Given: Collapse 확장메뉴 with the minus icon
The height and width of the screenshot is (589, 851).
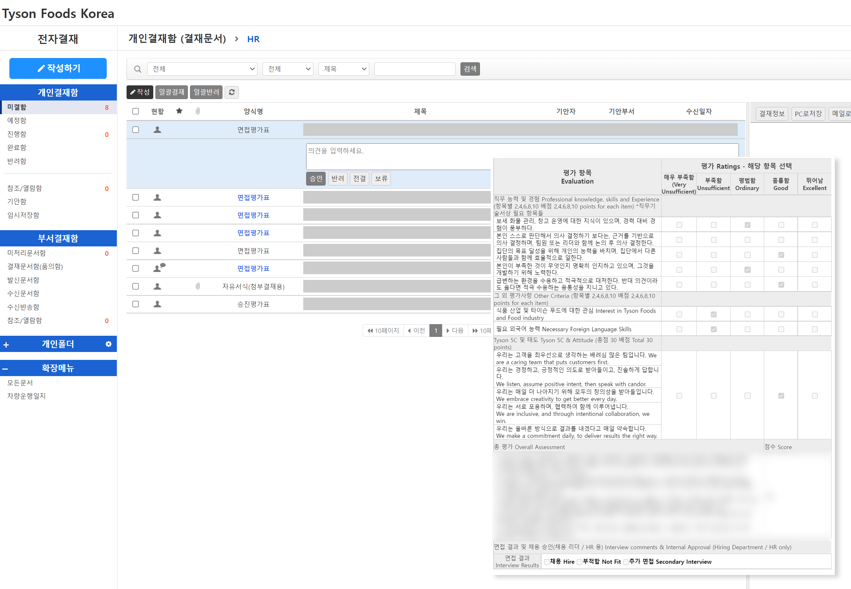Looking at the screenshot, I should (5, 369).
